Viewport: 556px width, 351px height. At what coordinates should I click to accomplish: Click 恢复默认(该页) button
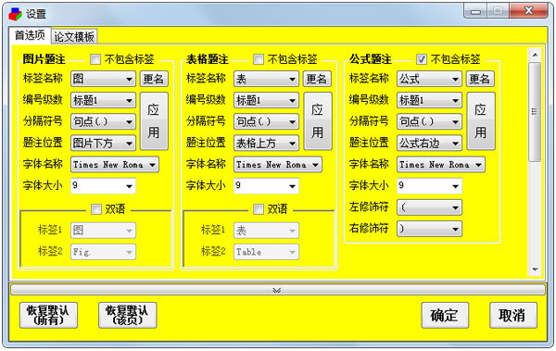(x=127, y=315)
